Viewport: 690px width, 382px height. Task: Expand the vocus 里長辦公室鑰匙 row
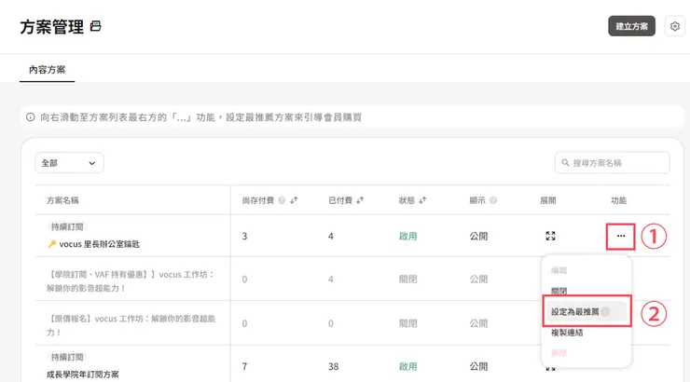(x=550, y=236)
